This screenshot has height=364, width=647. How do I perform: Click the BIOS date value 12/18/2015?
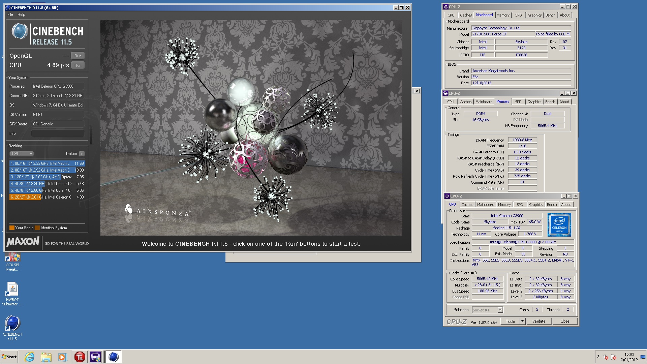pyautogui.click(x=521, y=83)
